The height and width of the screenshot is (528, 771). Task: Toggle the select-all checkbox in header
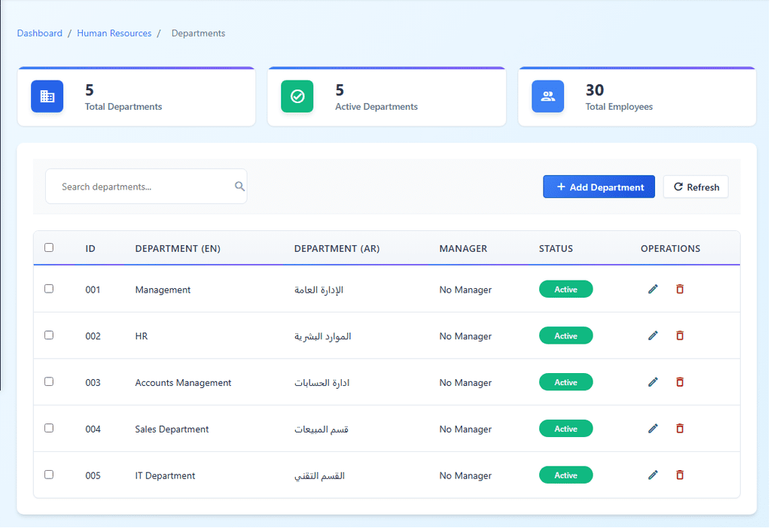point(49,247)
